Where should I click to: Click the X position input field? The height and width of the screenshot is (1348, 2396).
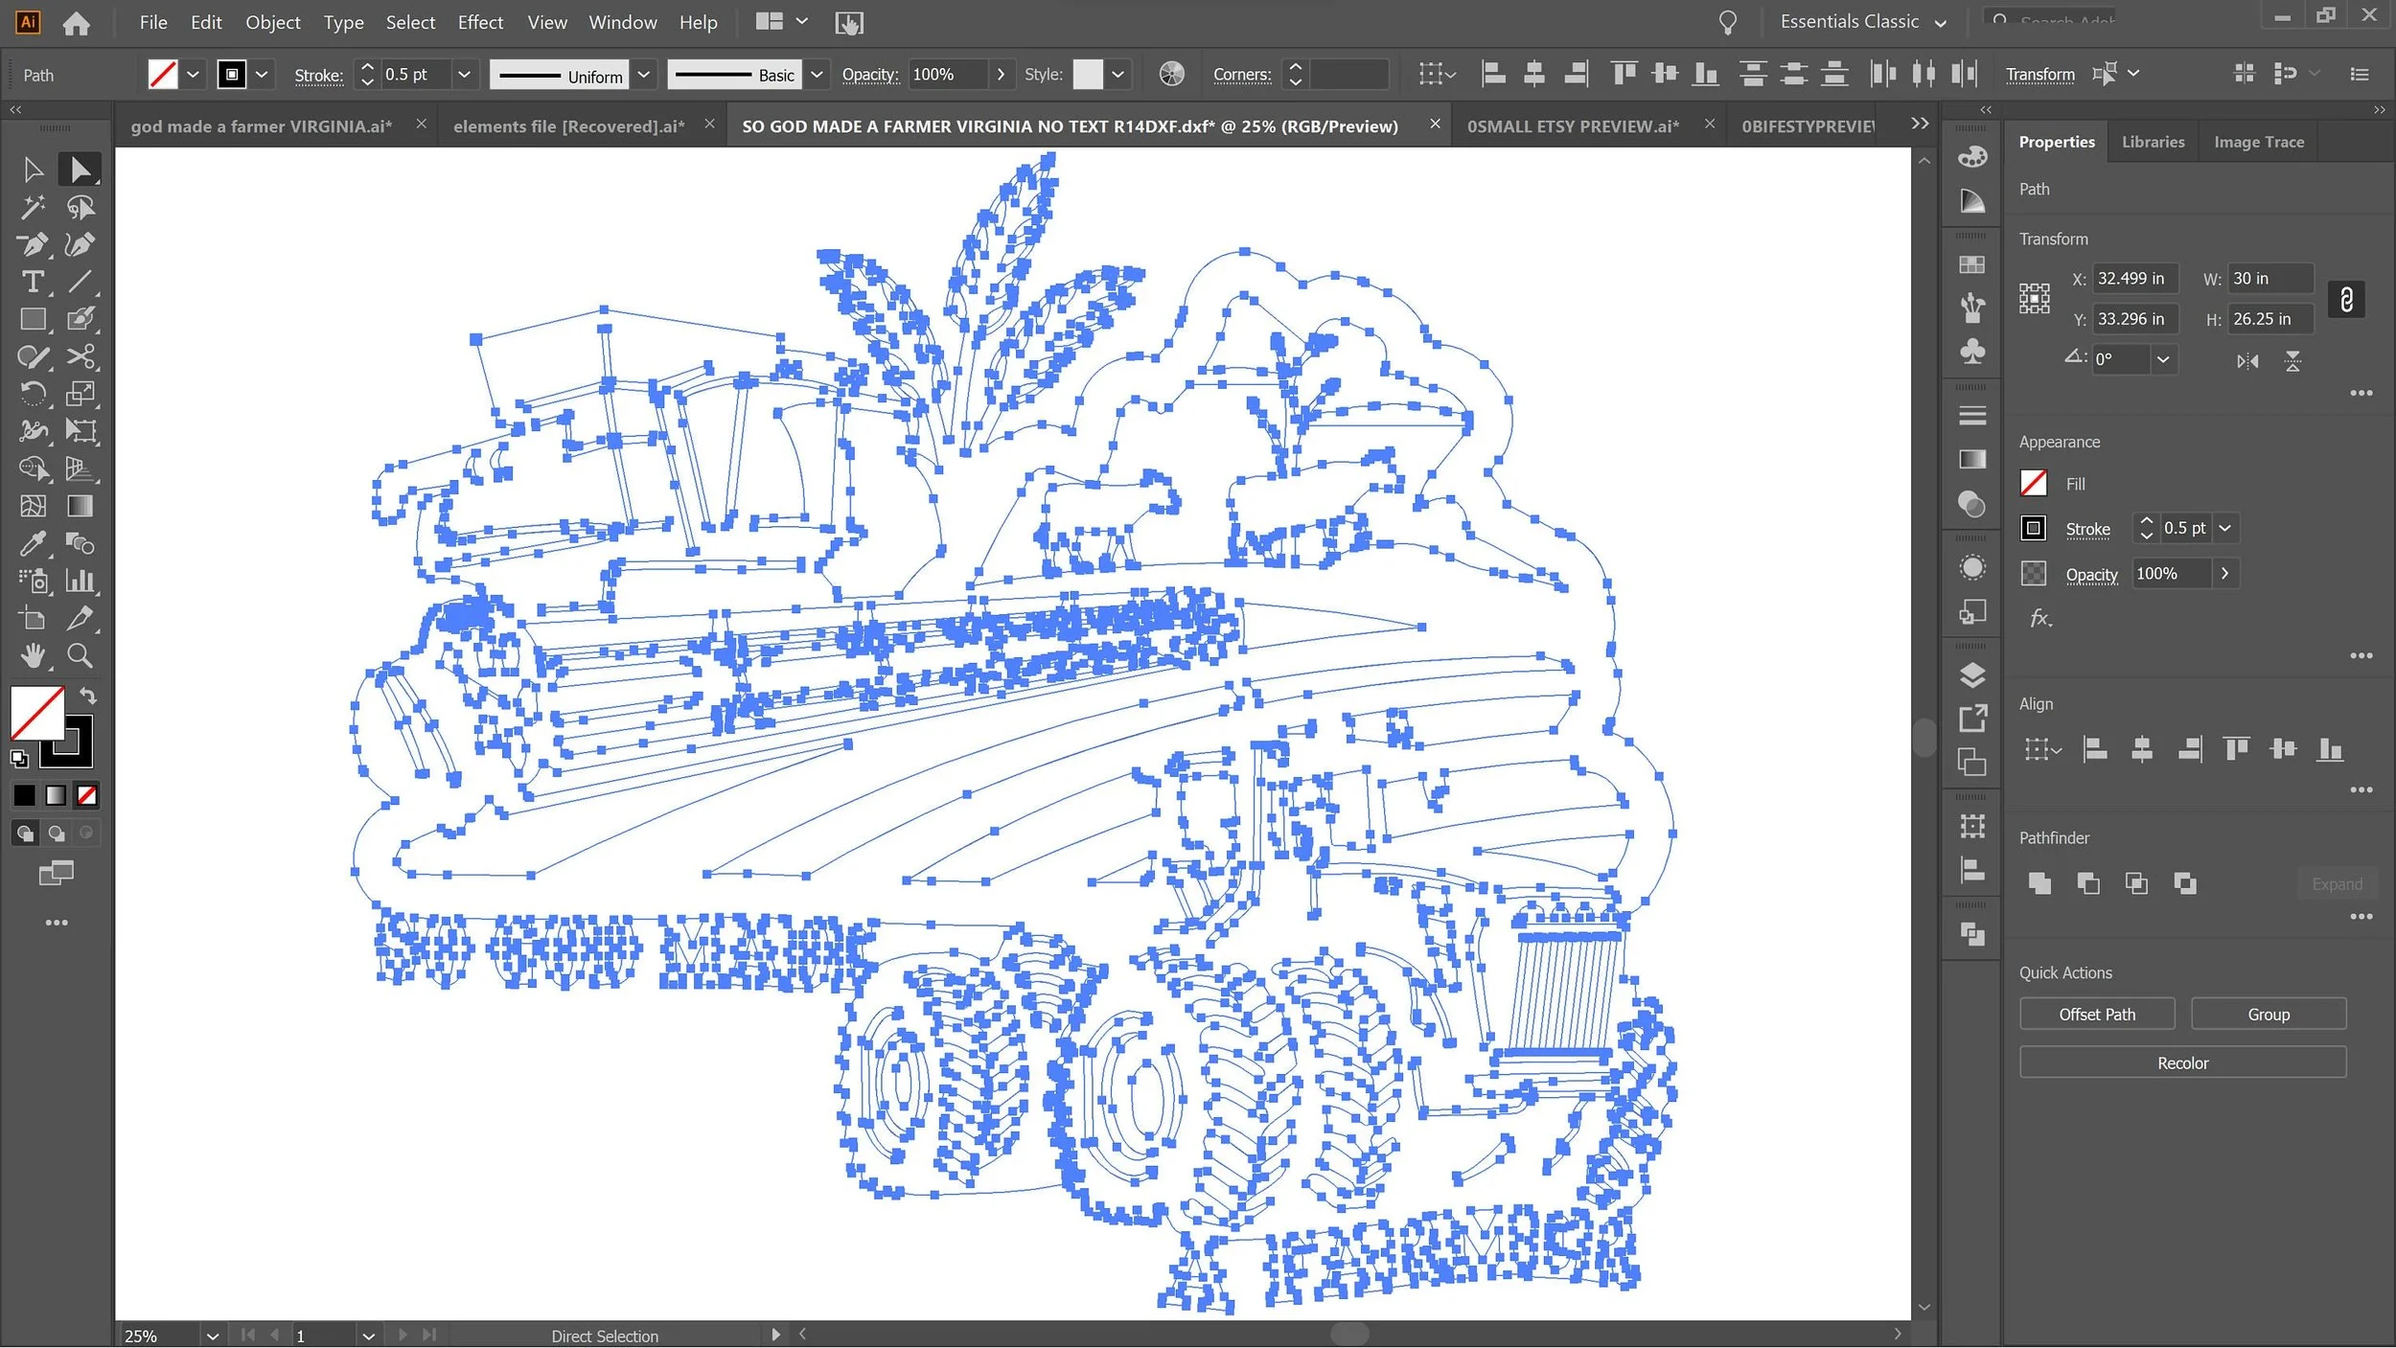(x=2133, y=279)
